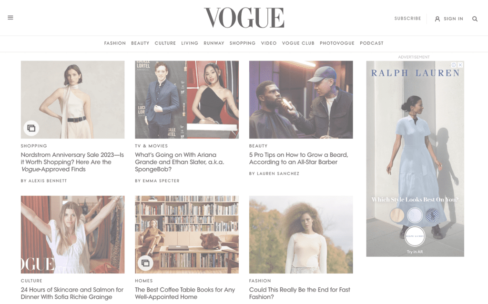Close the Ralph Lauren ad with X
488x304 pixels.
pyautogui.click(x=460, y=65)
